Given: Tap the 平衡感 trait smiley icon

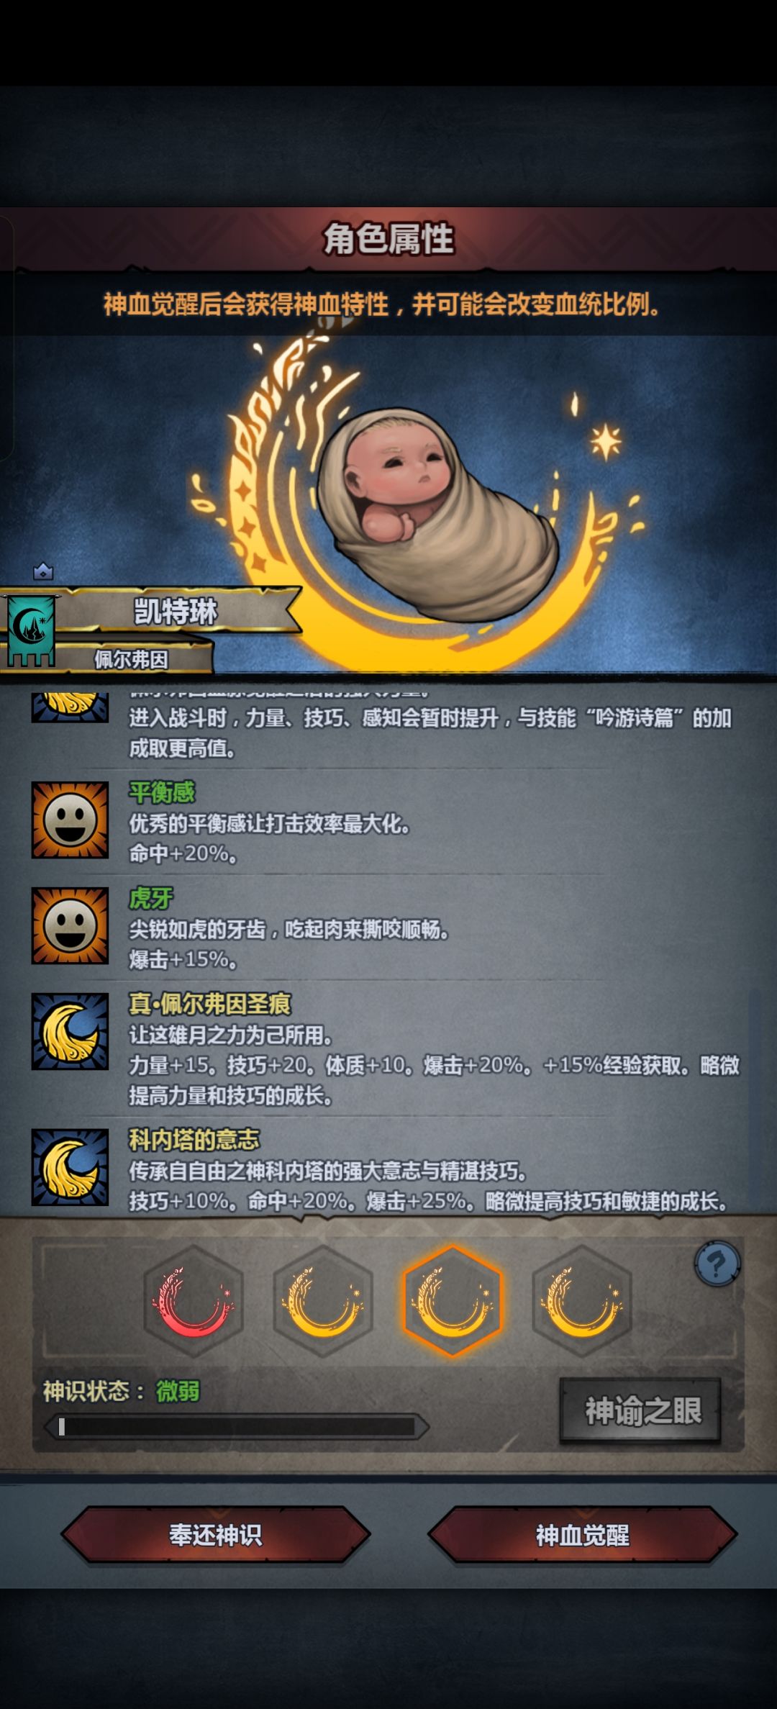Looking at the screenshot, I should tap(70, 820).
